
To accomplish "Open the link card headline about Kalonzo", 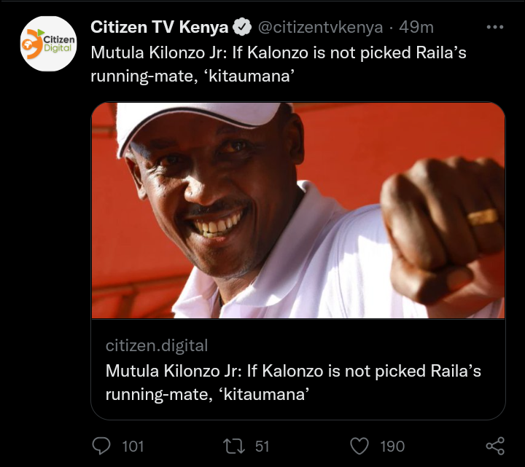I will click(x=293, y=382).
